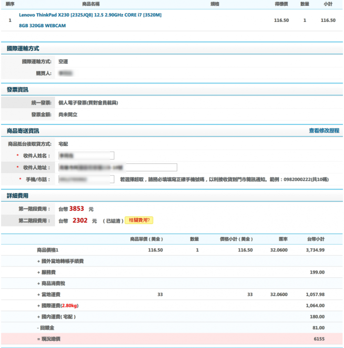
Task: Click the 商品消費稅 row label
Action: (x=51, y=284)
